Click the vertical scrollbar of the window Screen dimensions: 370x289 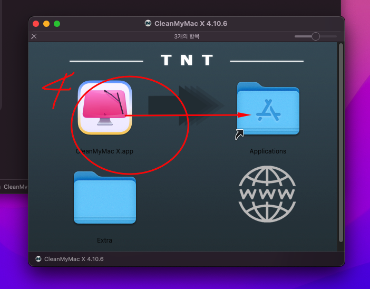(340, 142)
